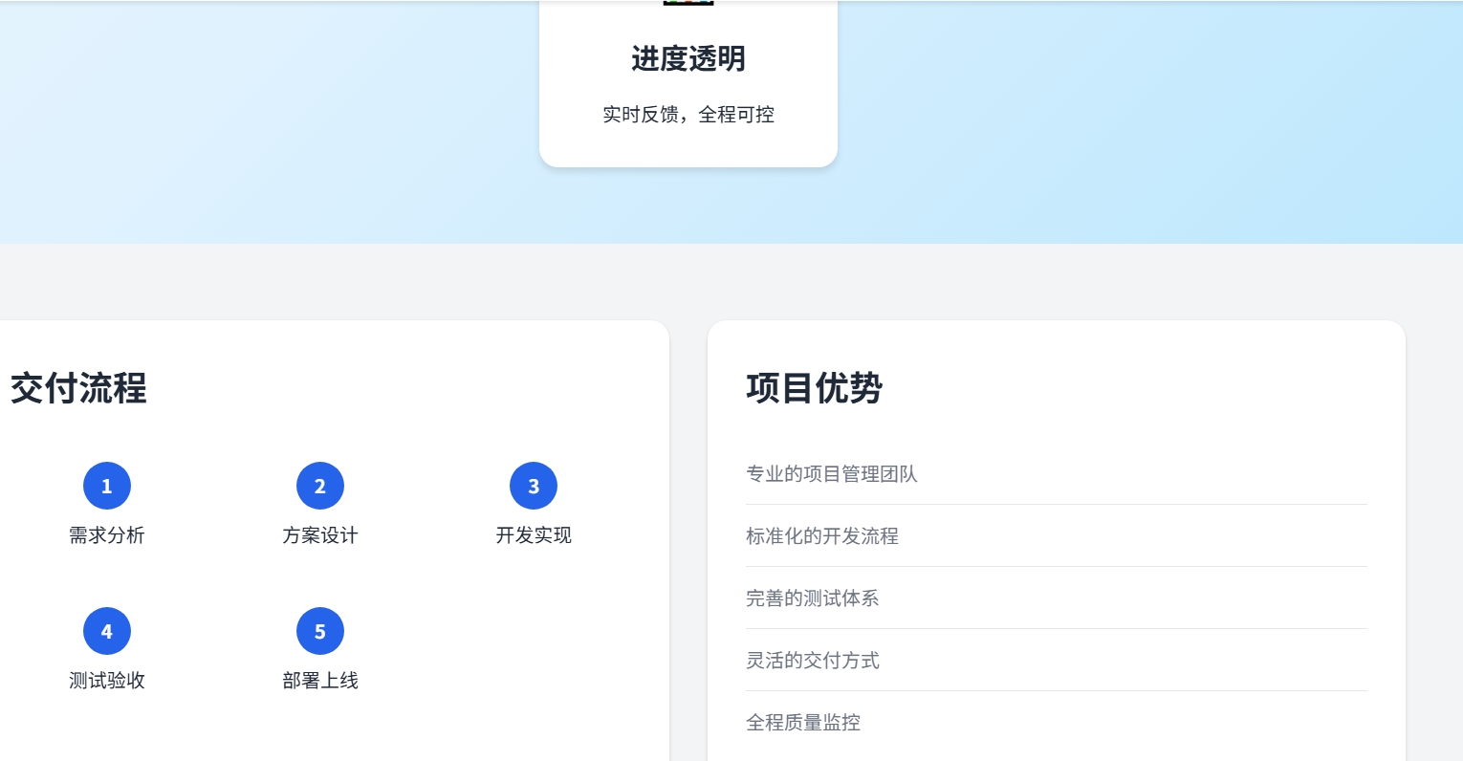Select the 开发实现 step label

(534, 535)
